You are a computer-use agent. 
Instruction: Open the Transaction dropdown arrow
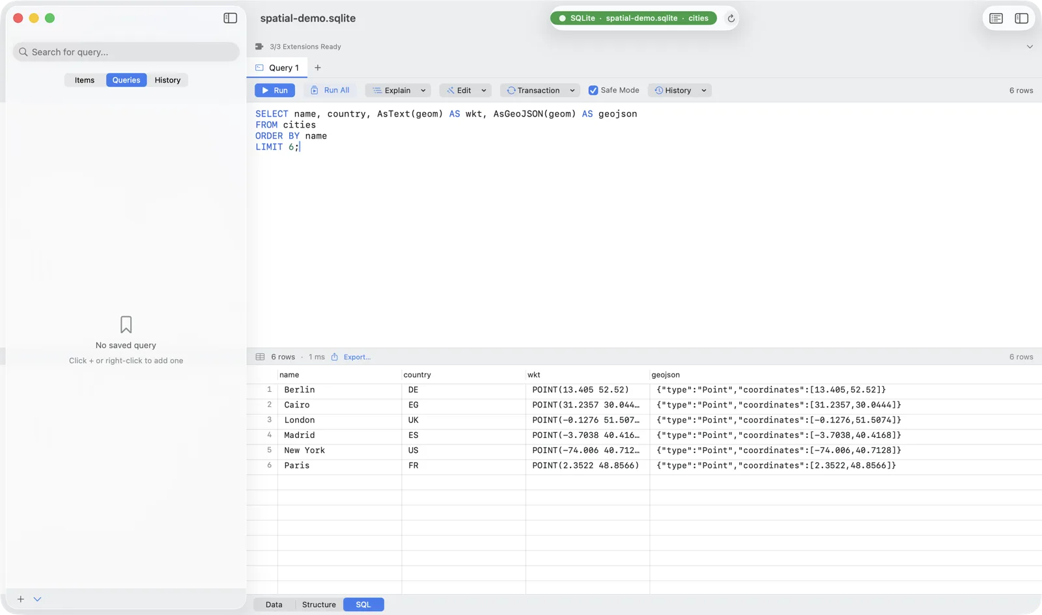(x=572, y=90)
